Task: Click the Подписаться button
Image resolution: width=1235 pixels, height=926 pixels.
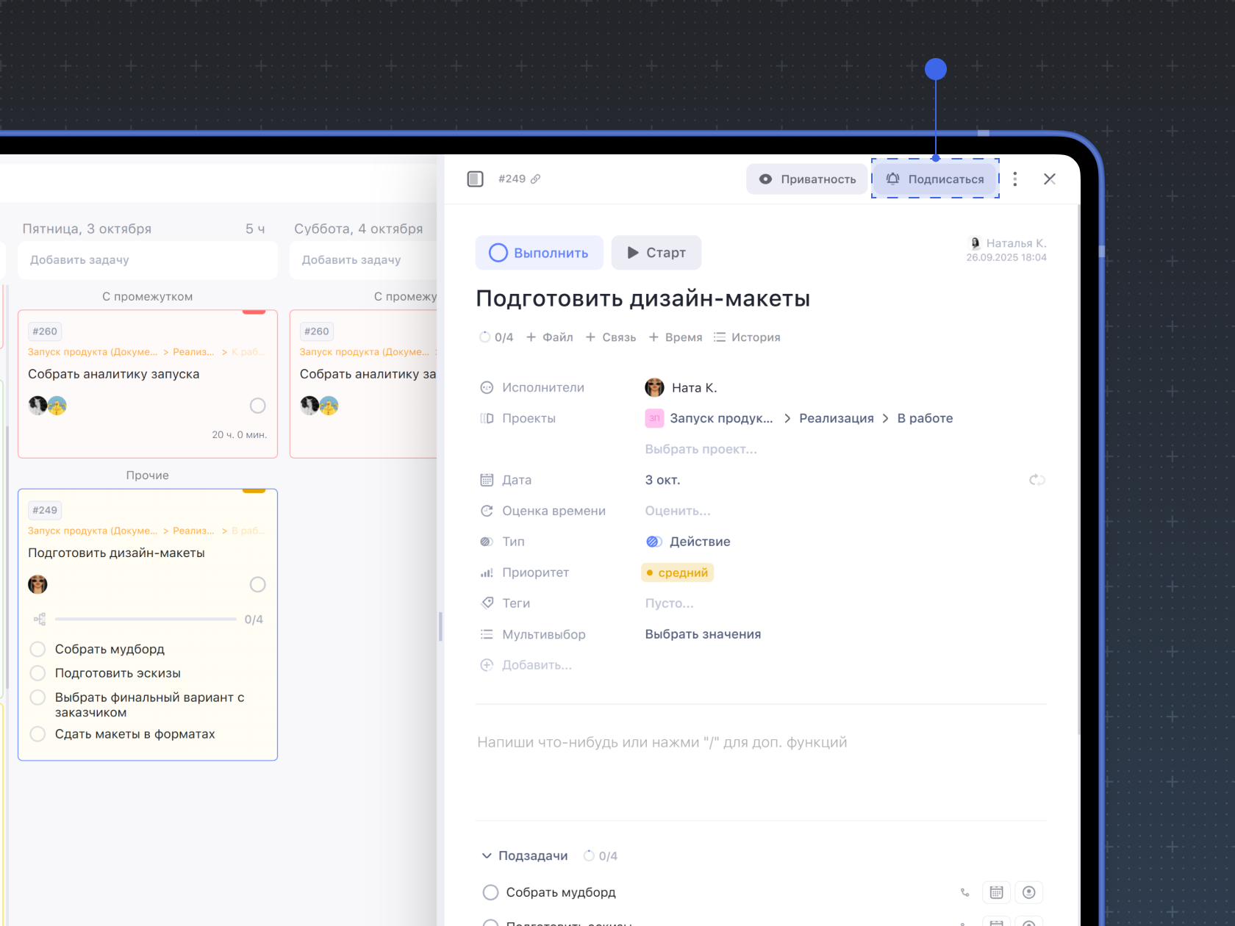Action: point(934,179)
